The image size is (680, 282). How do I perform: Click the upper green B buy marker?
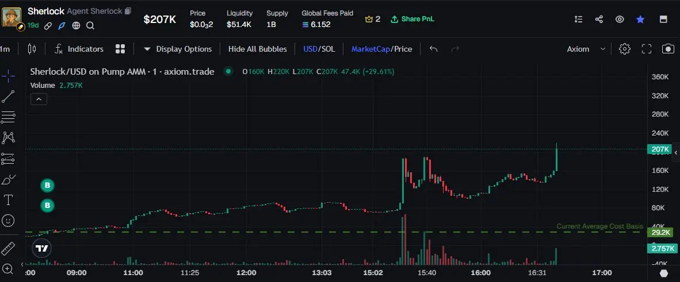[47, 186]
